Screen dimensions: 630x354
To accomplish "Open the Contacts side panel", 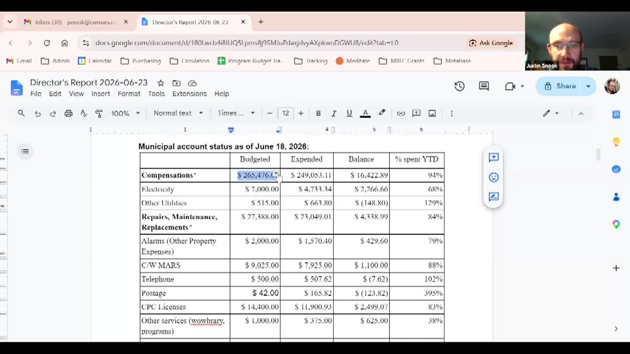I will 616,197.
